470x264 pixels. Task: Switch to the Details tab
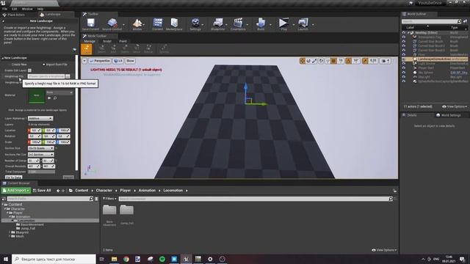(411, 115)
